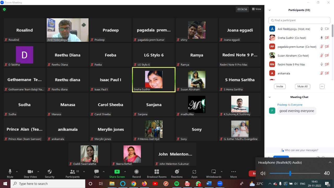Open the Apps icon in toolbar
Screen dimensions: 334x188
[194, 172]
